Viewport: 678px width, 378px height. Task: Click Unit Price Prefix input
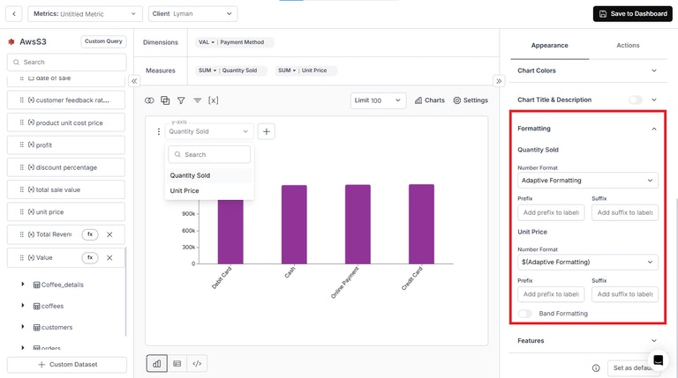551,294
